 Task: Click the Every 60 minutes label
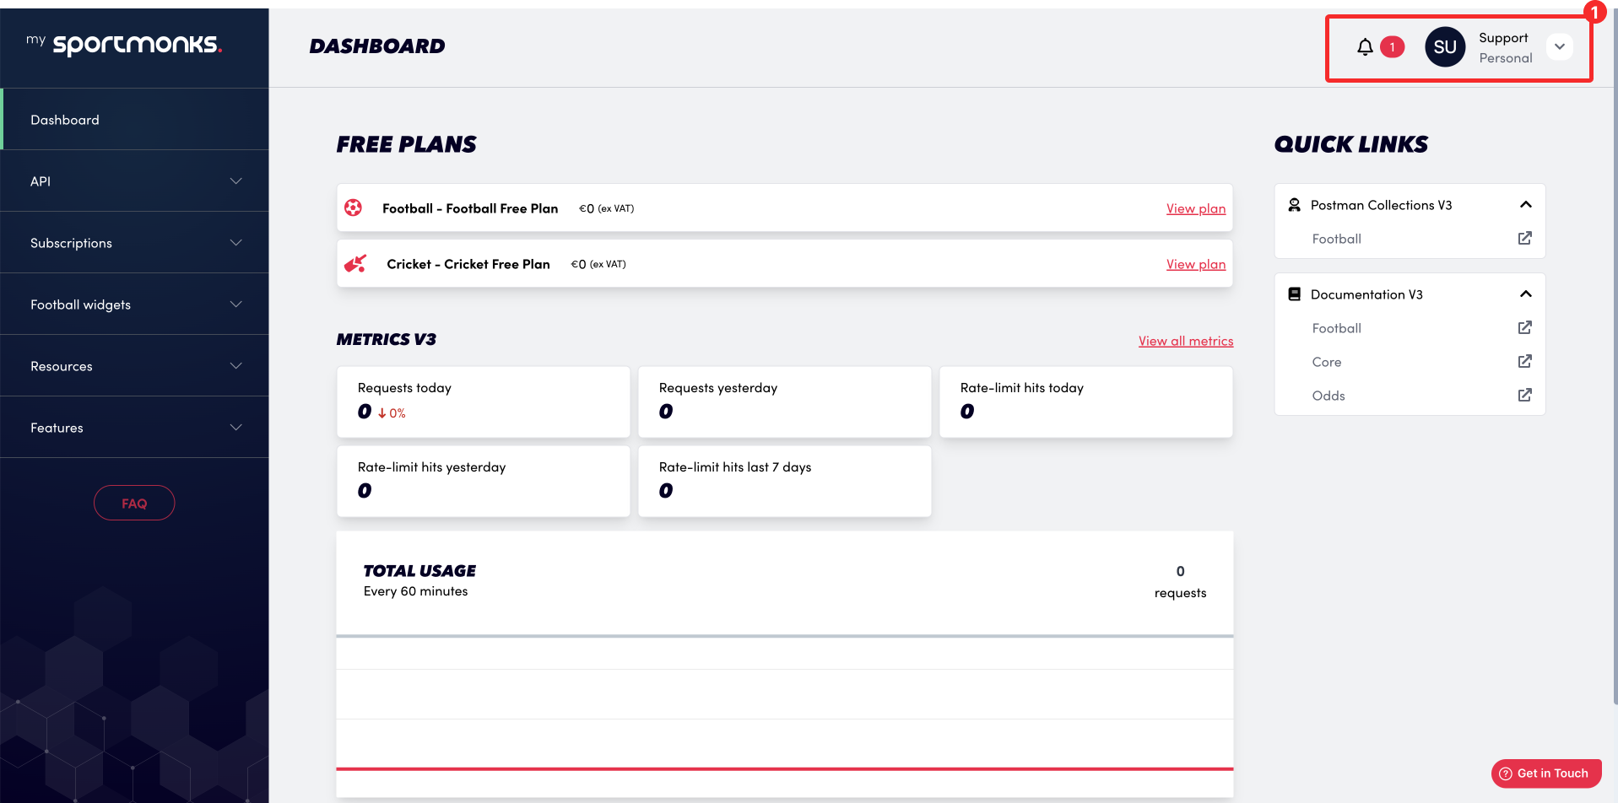(x=415, y=591)
